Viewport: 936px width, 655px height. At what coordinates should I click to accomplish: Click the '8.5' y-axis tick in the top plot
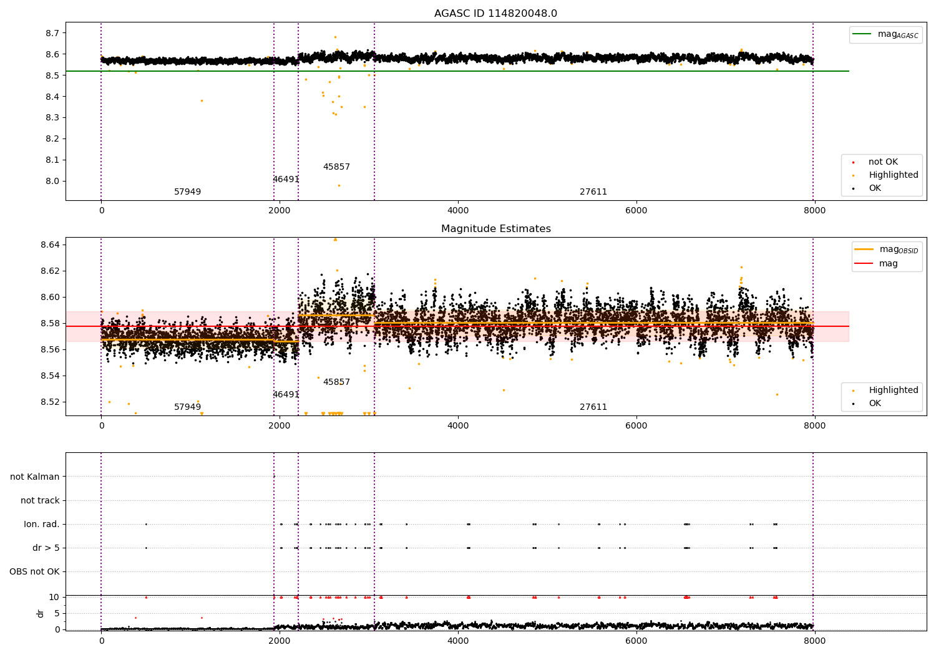(52, 75)
